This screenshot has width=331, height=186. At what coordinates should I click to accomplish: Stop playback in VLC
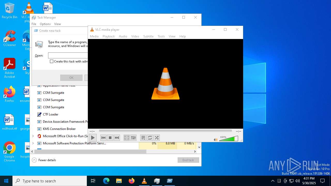tap(110, 138)
